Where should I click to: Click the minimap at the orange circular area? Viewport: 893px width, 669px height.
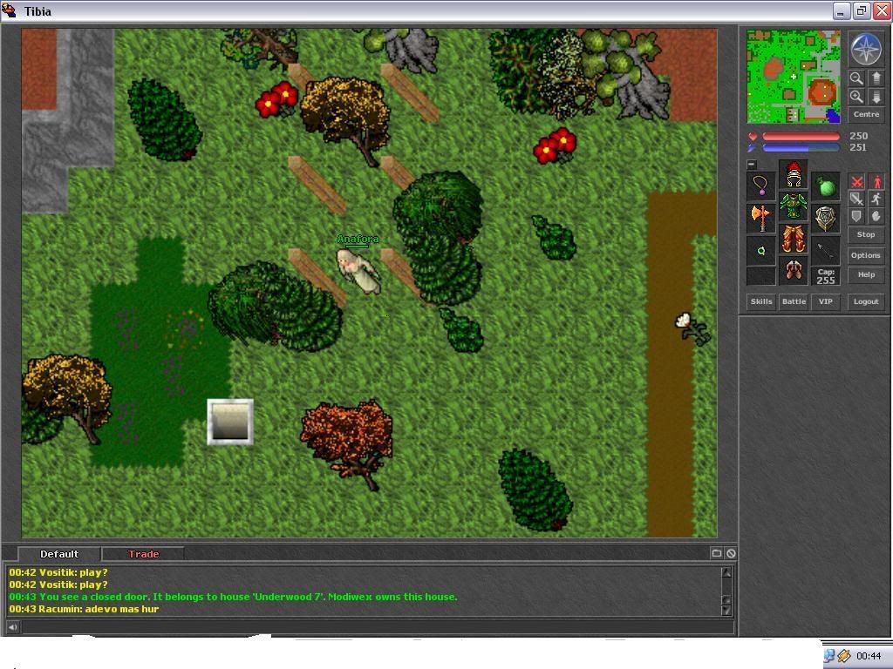tap(821, 92)
